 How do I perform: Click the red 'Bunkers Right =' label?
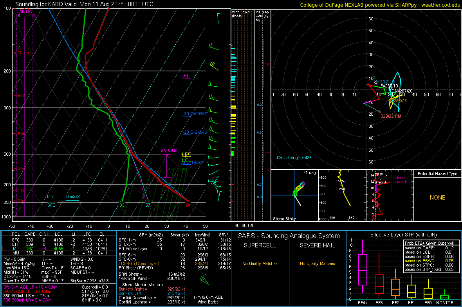(133, 289)
